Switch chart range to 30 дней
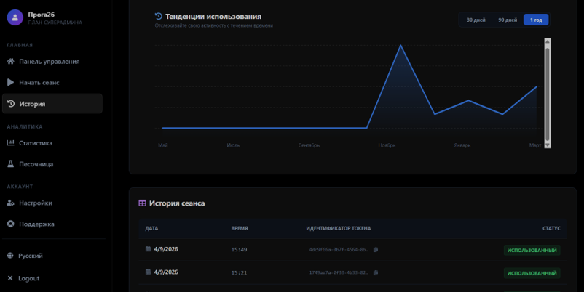 pyautogui.click(x=476, y=20)
